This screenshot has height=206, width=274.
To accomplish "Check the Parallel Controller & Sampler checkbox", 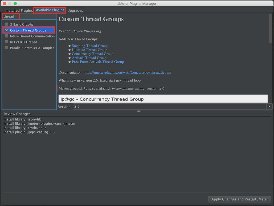I will (x=6, y=48).
